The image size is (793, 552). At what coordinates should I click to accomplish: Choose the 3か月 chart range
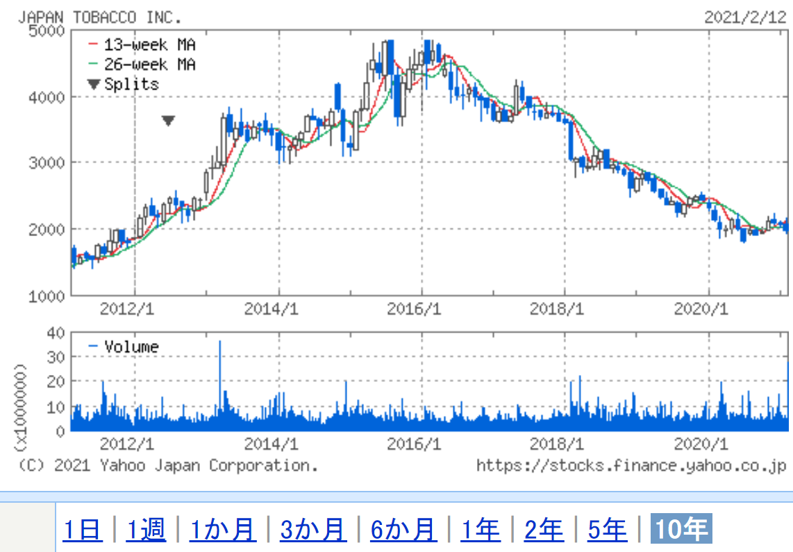[313, 529]
